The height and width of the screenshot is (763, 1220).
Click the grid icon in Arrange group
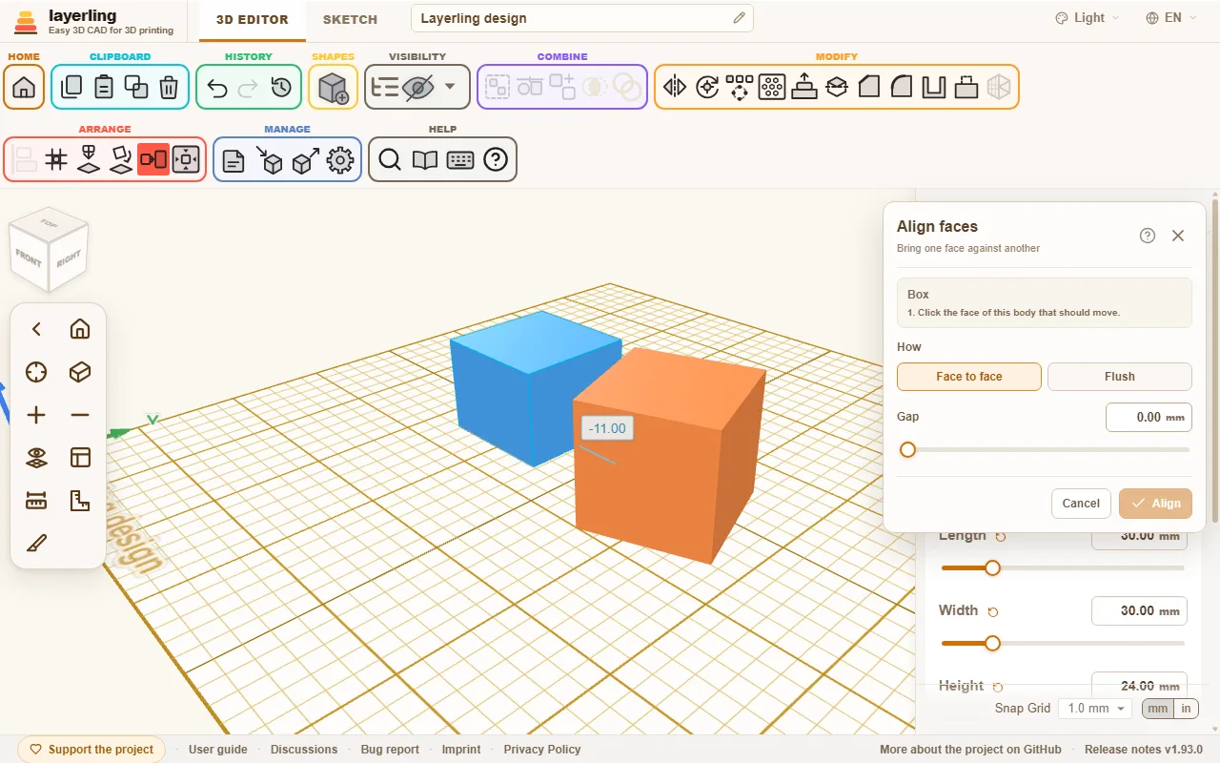coord(56,159)
